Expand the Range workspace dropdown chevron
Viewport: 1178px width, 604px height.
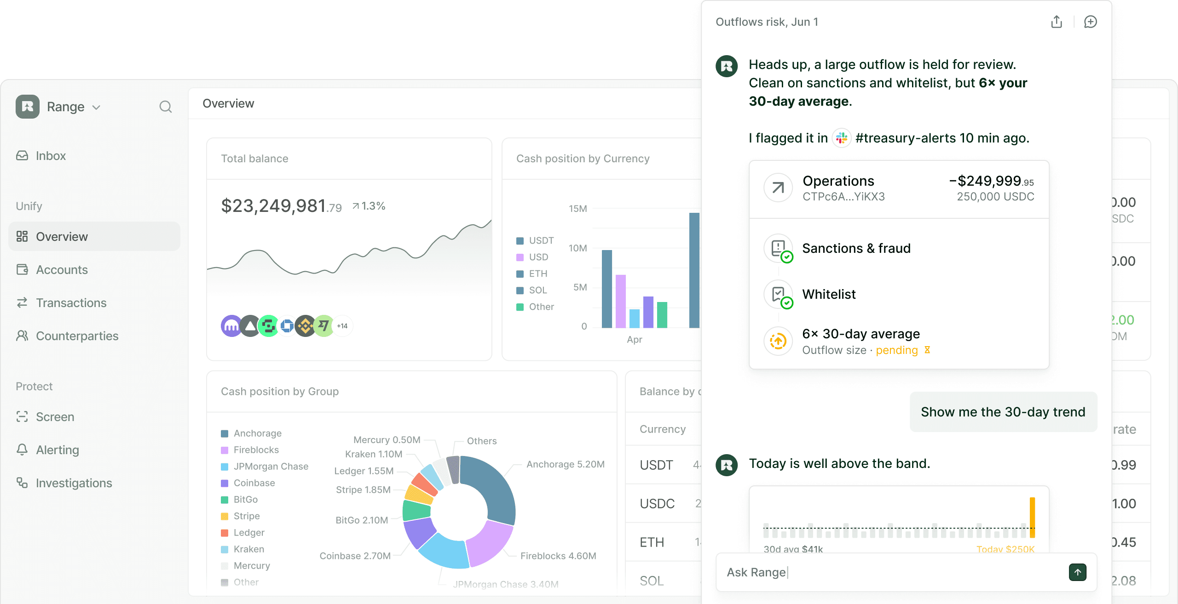pyautogui.click(x=96, y=108)
